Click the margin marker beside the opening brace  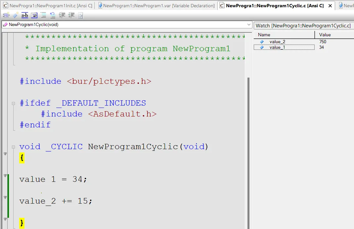coord(5,154)
